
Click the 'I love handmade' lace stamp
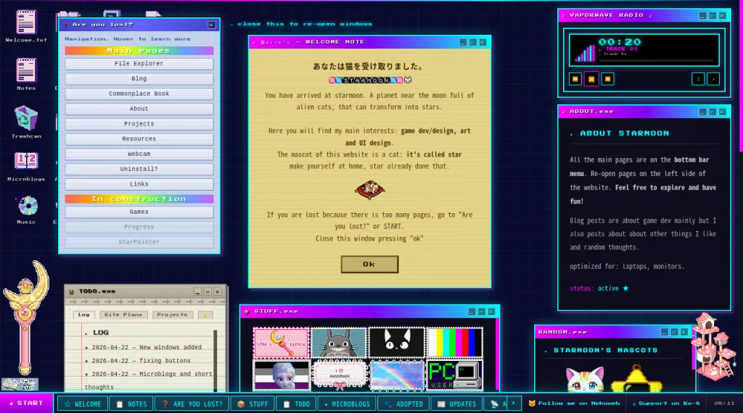pyautogui.click(x=339, y=375)
